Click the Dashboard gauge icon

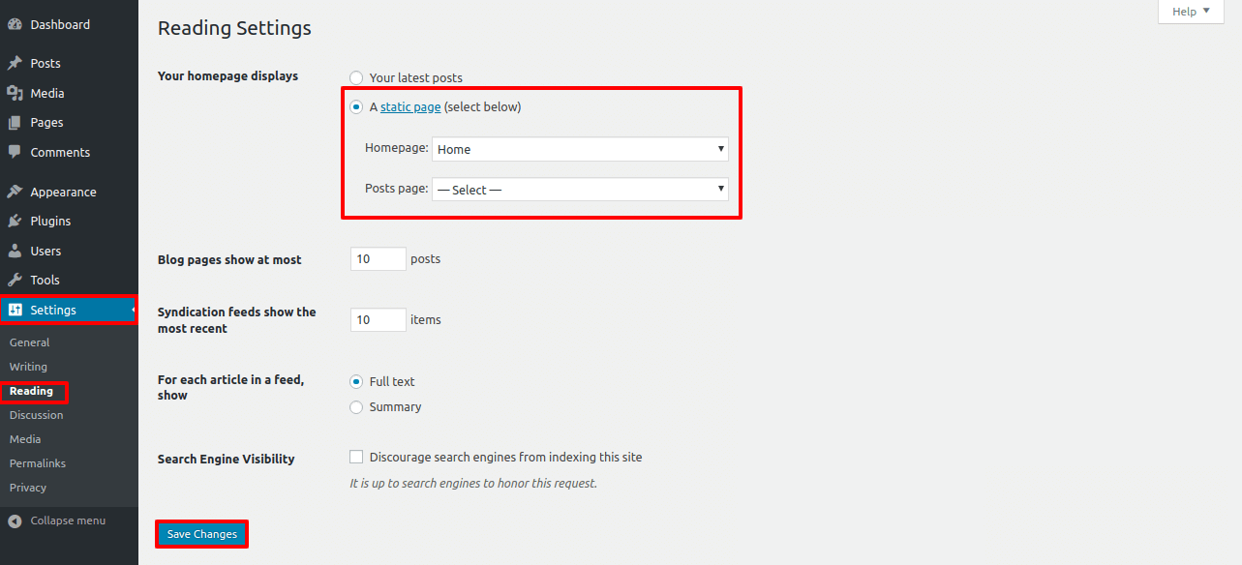click(x=15, y=25)
